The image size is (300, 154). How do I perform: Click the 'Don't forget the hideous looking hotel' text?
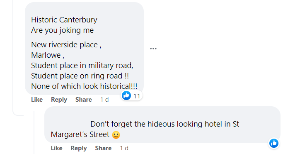coord(165,124)
